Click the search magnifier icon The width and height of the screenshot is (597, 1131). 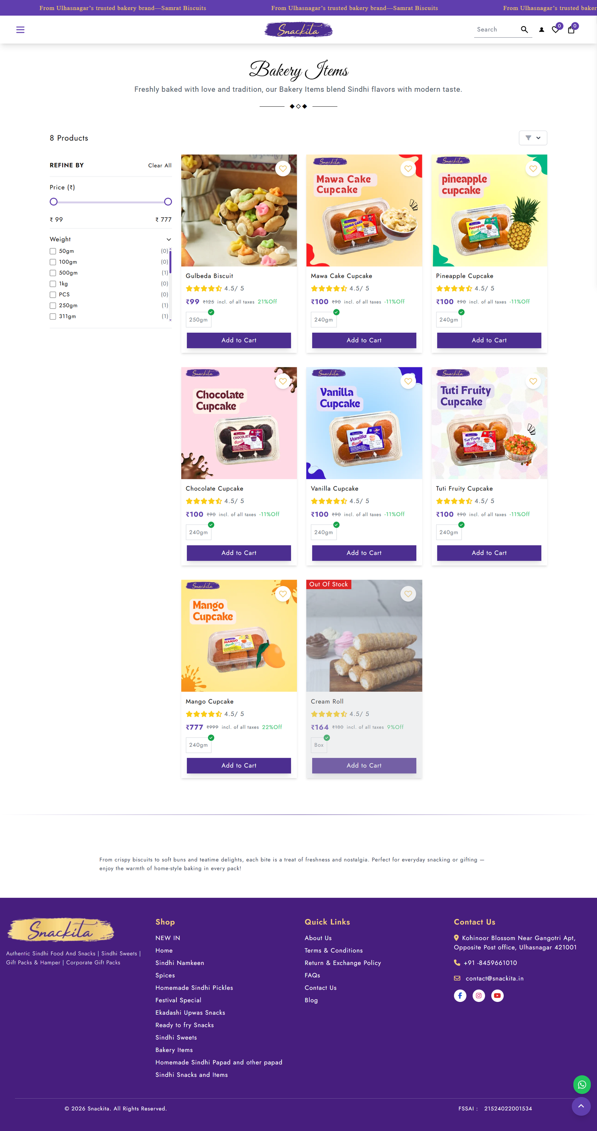[524, 29]
